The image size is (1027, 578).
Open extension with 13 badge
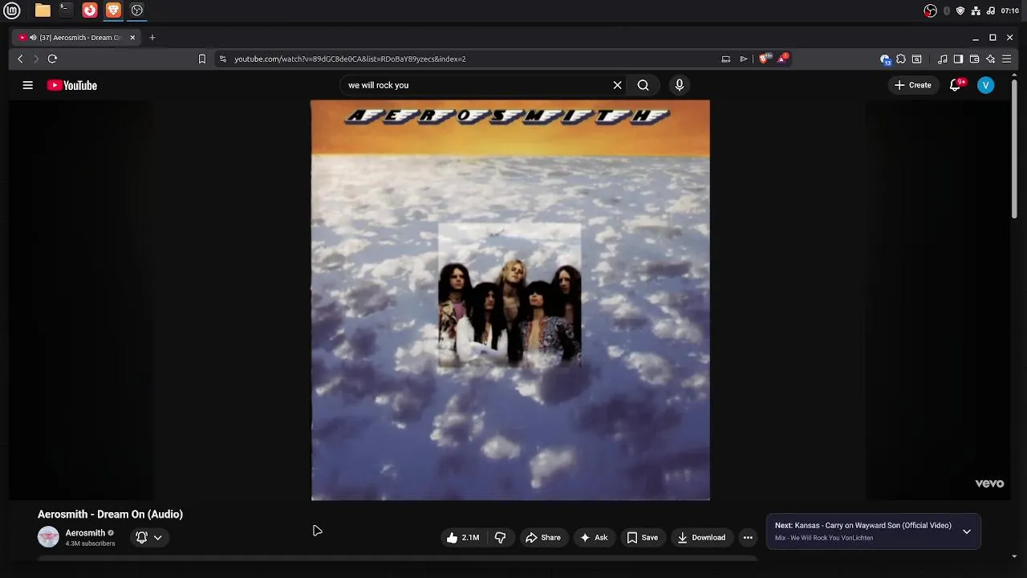click(x=885, y=59)
